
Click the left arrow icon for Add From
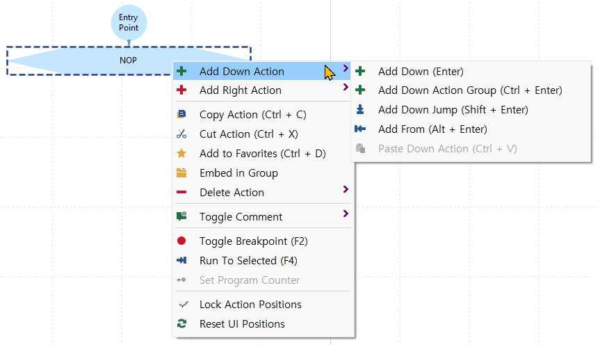click(360, 129)
